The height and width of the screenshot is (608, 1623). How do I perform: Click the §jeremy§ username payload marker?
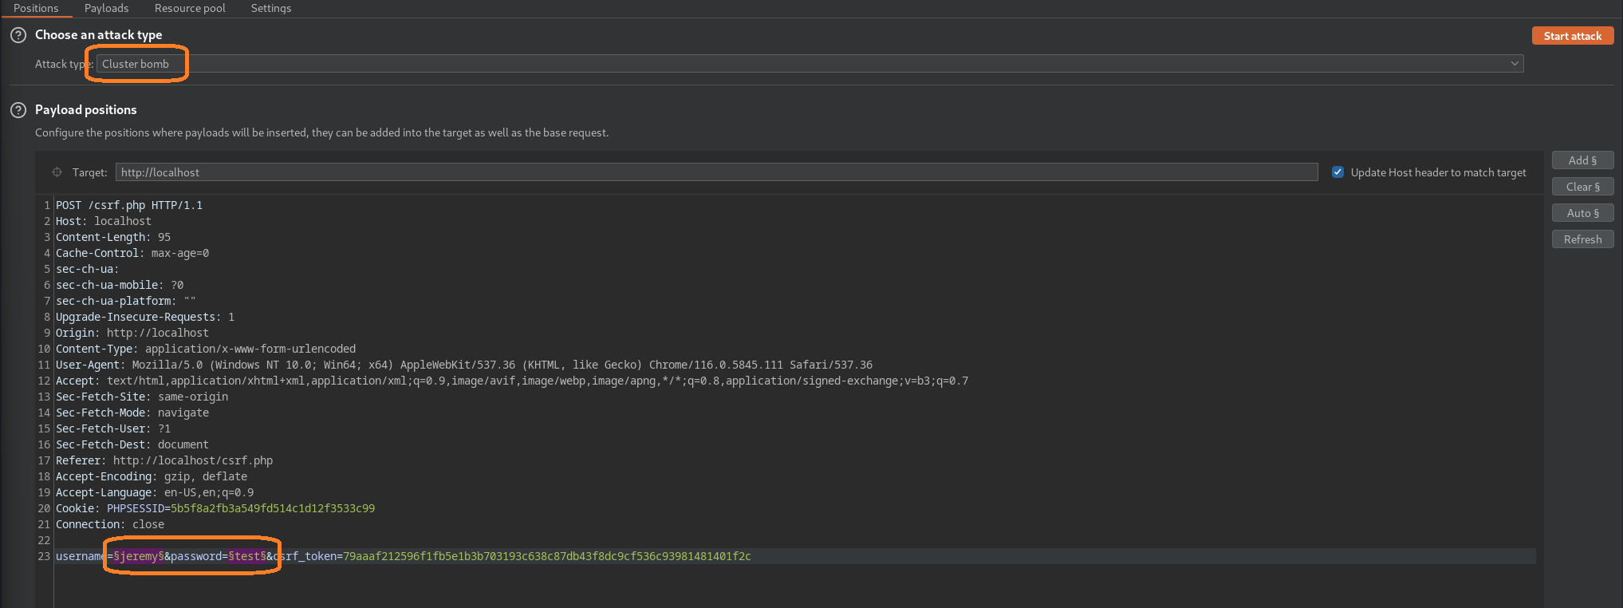[139, 556]
